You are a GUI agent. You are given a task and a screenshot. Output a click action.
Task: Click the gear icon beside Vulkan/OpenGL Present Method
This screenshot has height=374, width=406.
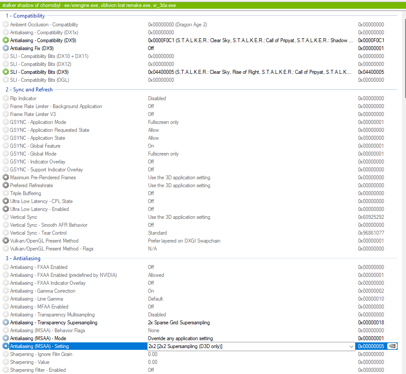pos(6,241)
